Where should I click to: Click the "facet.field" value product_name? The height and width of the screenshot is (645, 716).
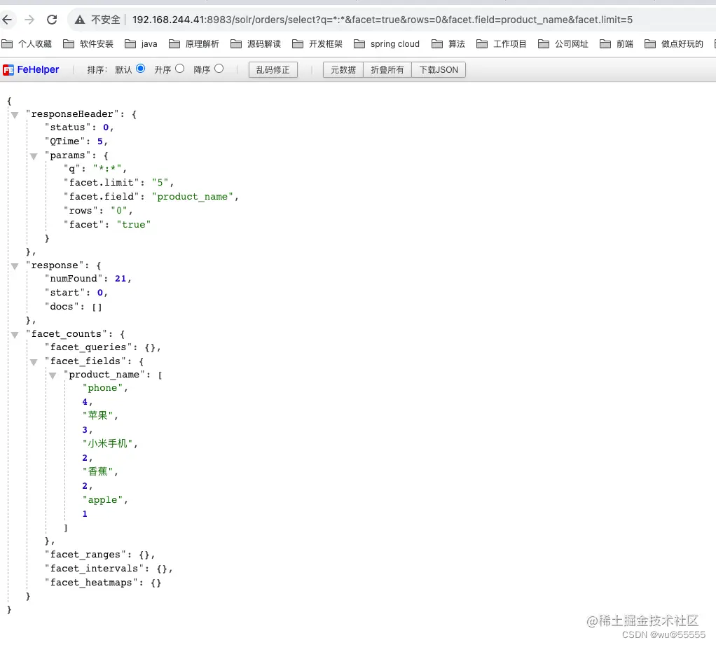coord(192,197)
